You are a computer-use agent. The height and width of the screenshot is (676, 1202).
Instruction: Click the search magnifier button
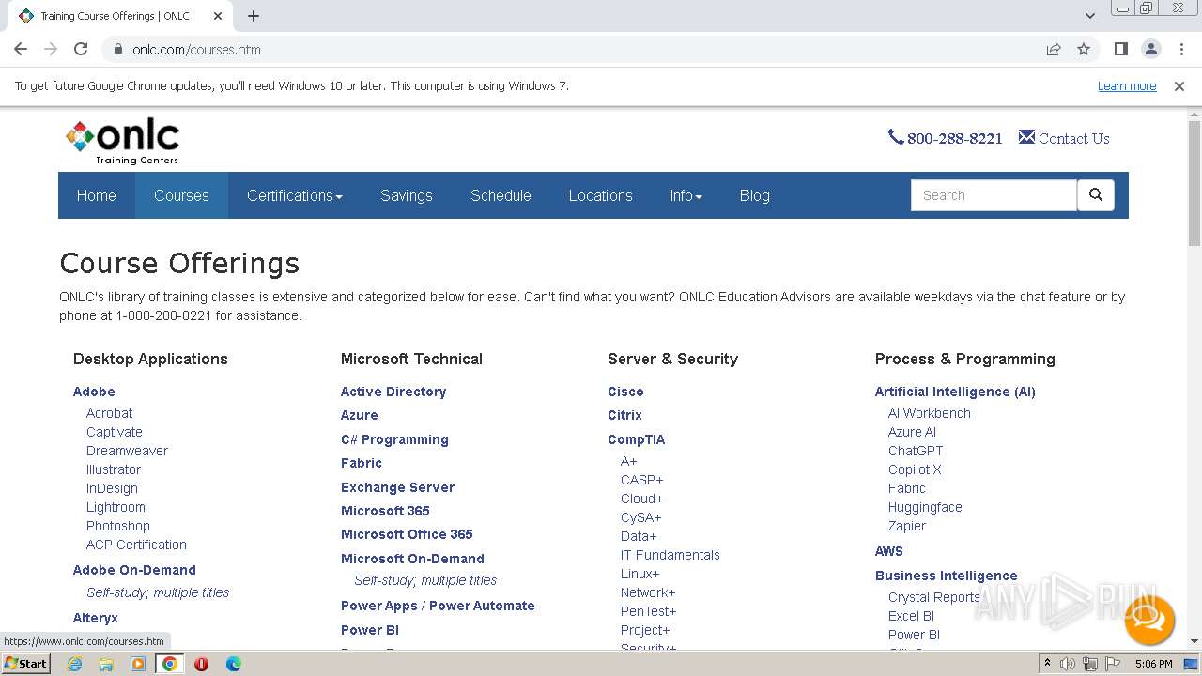pyautogui.click(x=1095, y=195)
